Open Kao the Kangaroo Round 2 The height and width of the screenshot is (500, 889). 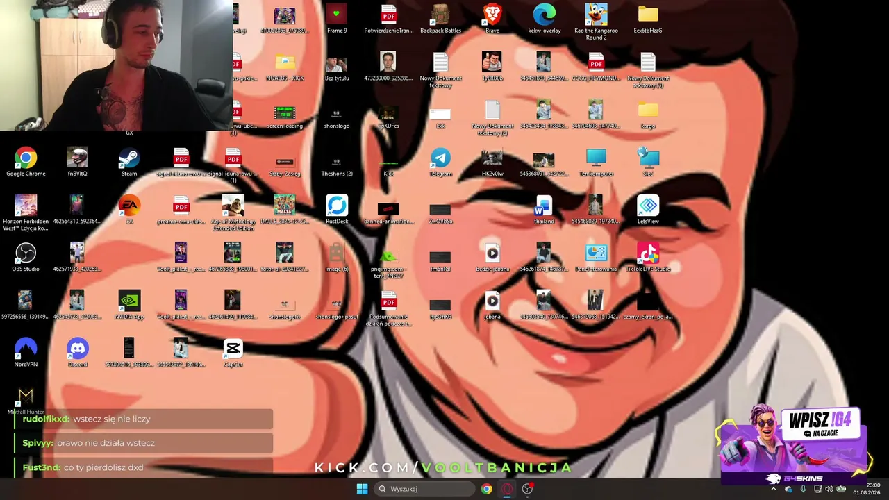click(x=596, y=22)
